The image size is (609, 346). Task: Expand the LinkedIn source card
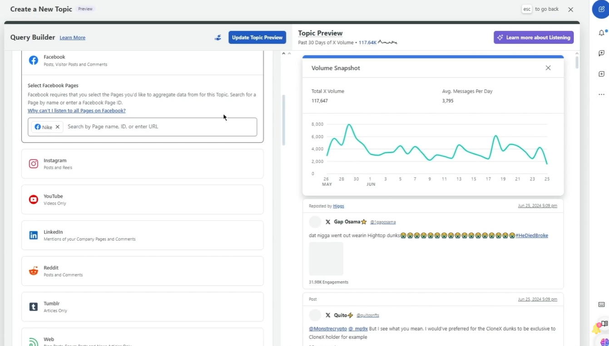coord(142,235)
